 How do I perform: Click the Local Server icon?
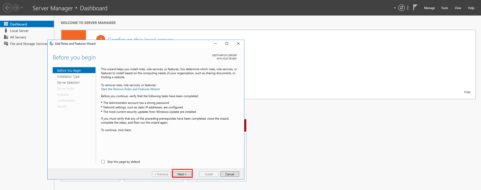pos(6,30)
